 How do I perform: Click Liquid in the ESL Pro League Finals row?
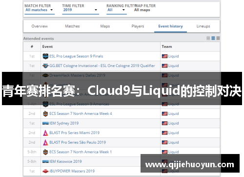click(174, 56)
